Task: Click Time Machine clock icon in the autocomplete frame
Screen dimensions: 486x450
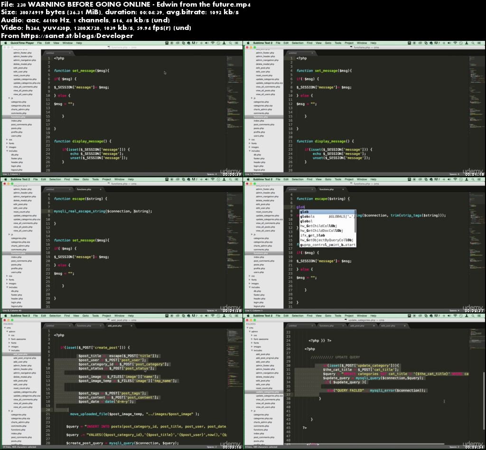Action: click(461, 179)
